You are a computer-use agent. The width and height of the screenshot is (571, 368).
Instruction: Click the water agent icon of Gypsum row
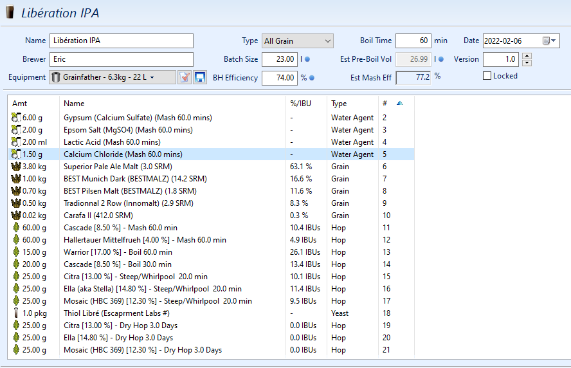[16, 117]
